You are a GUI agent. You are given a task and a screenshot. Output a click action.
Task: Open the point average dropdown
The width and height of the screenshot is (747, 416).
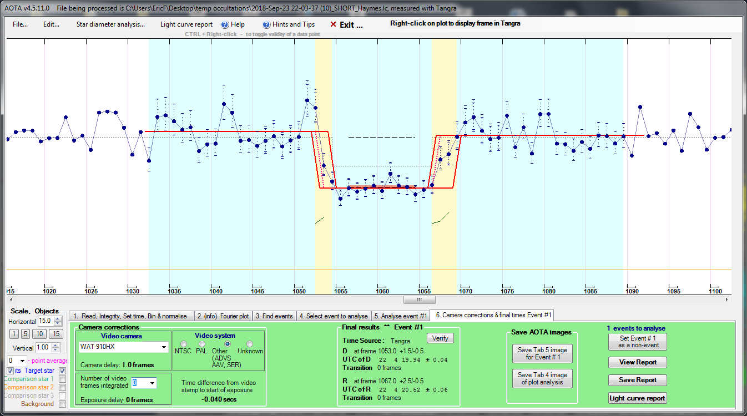click(x=22, y=361)
